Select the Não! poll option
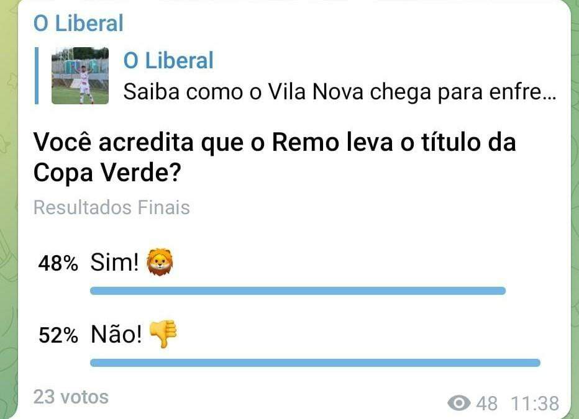Screen dimensions: 579x419 click(x=117, y=335)
